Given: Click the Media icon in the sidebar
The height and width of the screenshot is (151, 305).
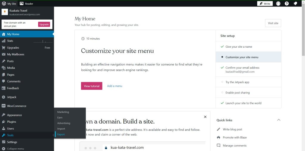Looking at the screenshot, I should (4, 68).
